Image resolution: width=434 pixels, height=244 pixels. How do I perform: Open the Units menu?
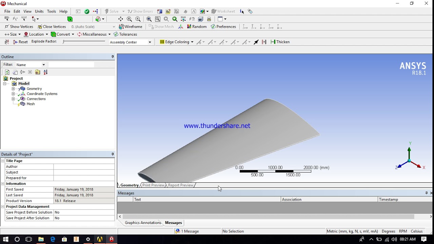pos(39,12)
